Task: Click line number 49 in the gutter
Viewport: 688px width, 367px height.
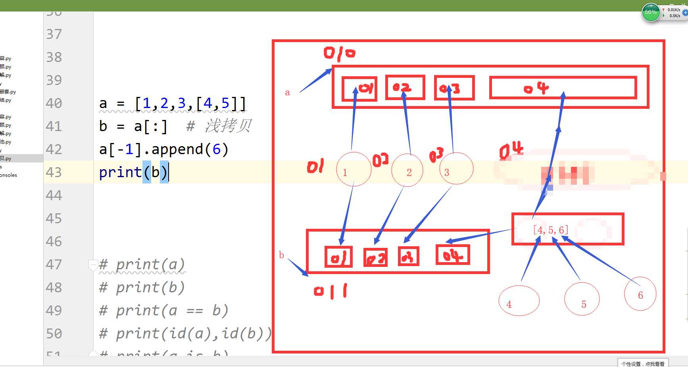Action: [54, 311]
